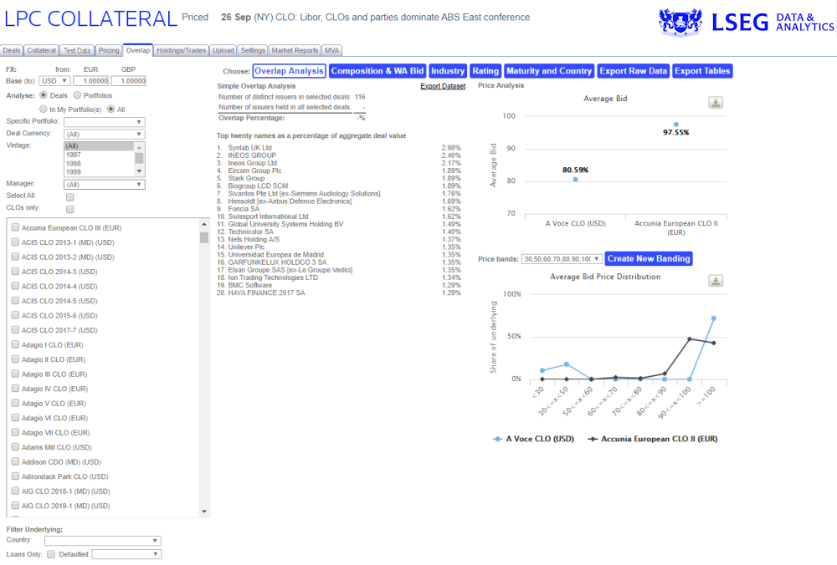Enable the CLOs only checkbox
This screenshot has width=837, height=565.
[x=70, y=209]
